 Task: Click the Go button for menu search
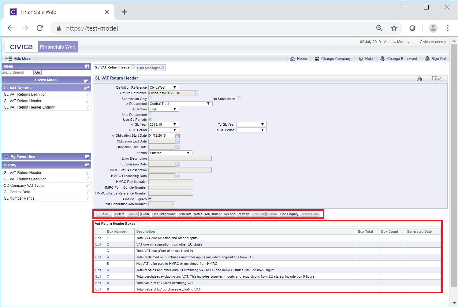tap(37, 72)
